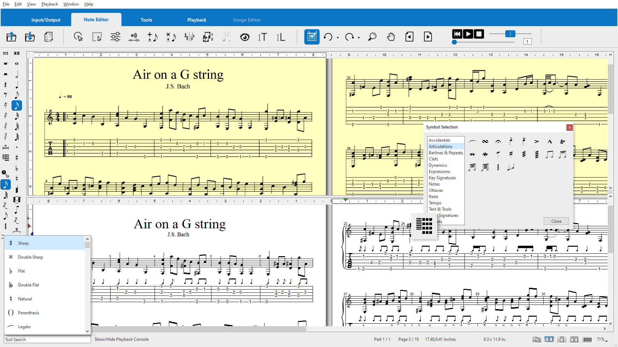Screen dimensions: 618x347
Task: Stop playback with the square button
Action: click(x=479, y=34)
